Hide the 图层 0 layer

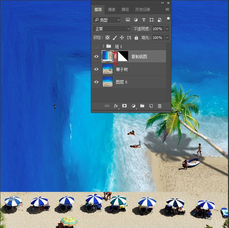[x=96, y=82]
